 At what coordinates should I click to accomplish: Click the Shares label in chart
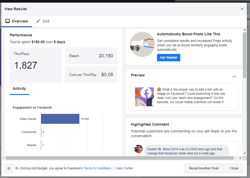click(x=32, y=145)
